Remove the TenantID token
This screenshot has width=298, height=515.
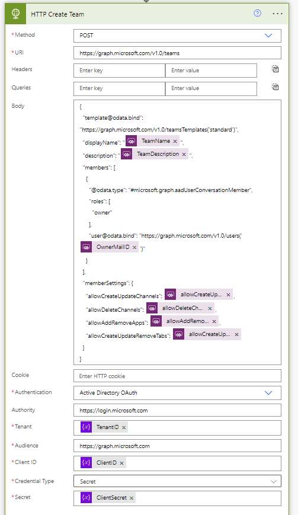pos(124,427)
